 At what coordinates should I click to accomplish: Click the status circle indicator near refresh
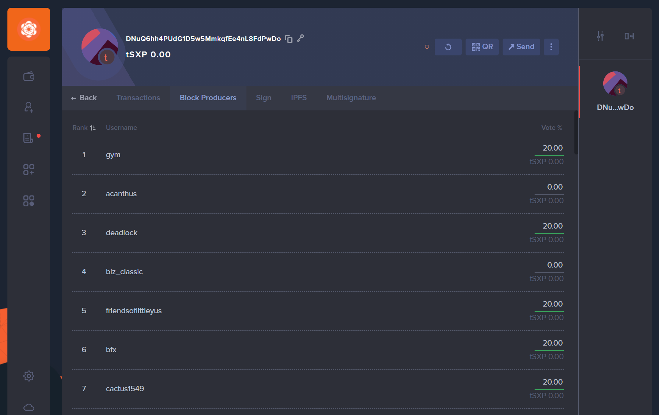click(427, 47)
